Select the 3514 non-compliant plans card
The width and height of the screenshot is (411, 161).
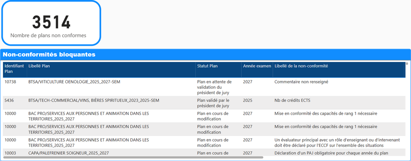pos(51,23)
